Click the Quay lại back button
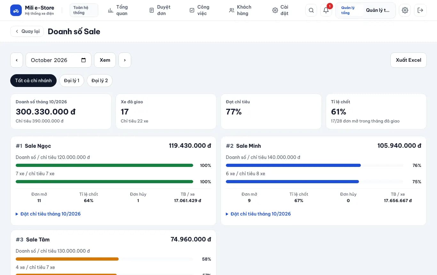This screenshot has width=437, height=275. click(27, 31)
